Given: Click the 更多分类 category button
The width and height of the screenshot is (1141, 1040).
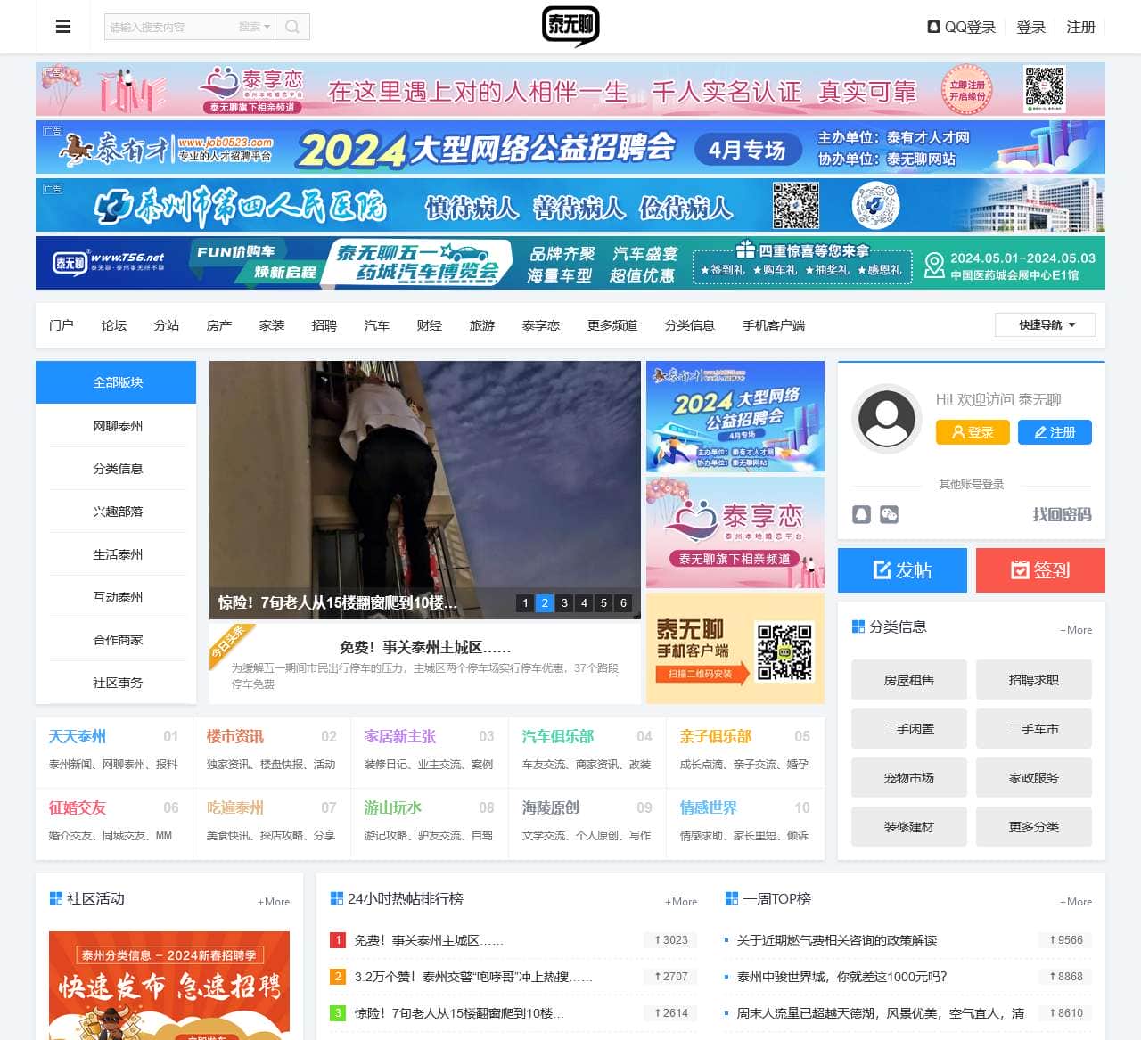Looking at the screenshot, I should [x=1034, y=826].
